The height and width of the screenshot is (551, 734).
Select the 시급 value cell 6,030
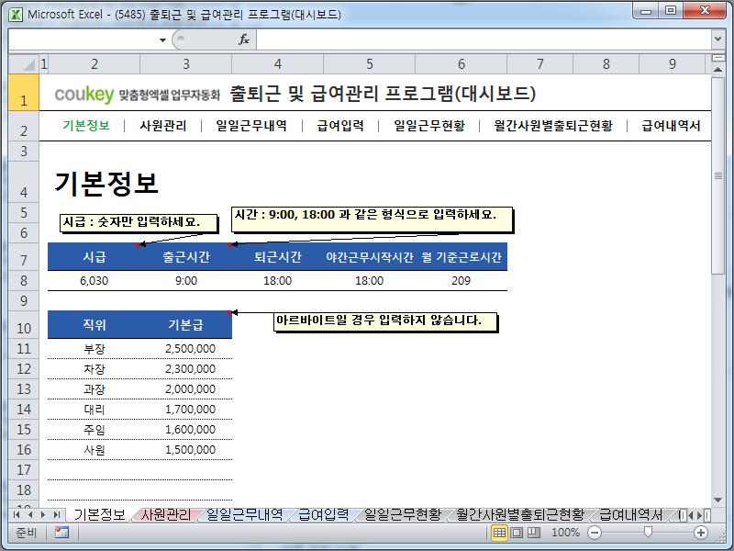coord(95,281)
